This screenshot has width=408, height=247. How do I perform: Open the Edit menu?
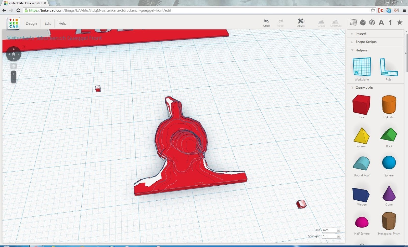point(48,23)
